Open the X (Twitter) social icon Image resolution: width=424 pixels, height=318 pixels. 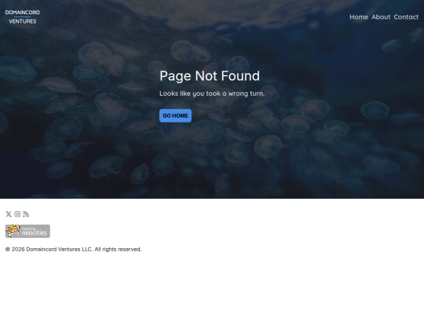(9, 214)
